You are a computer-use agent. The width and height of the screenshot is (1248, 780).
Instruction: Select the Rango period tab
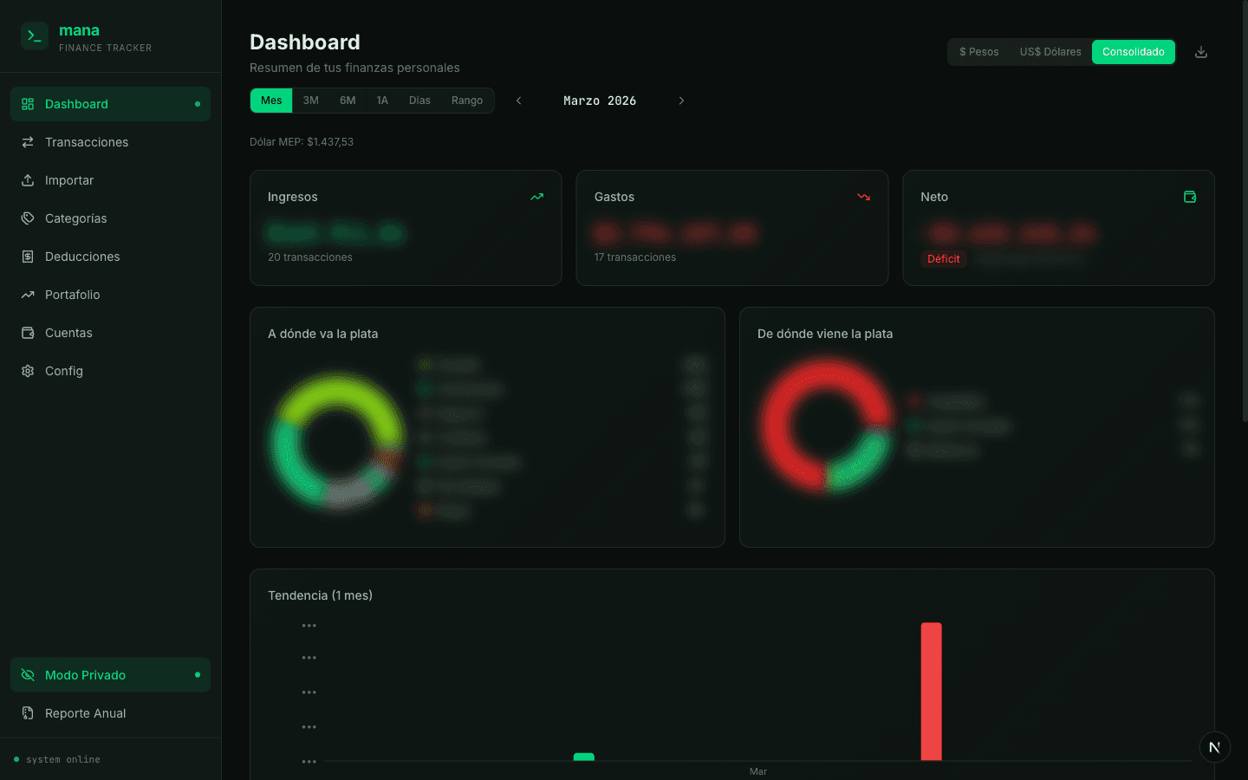[467, 100]
